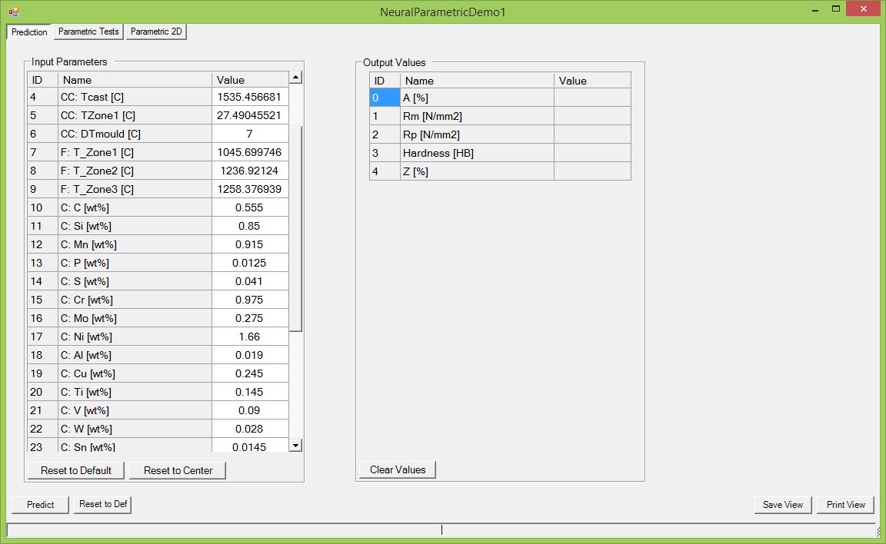Click the scrollbar up arrow on parameters grid
The width and height of the screenshot is (886, 544).
pyautogui.click(x=295, y=76)
